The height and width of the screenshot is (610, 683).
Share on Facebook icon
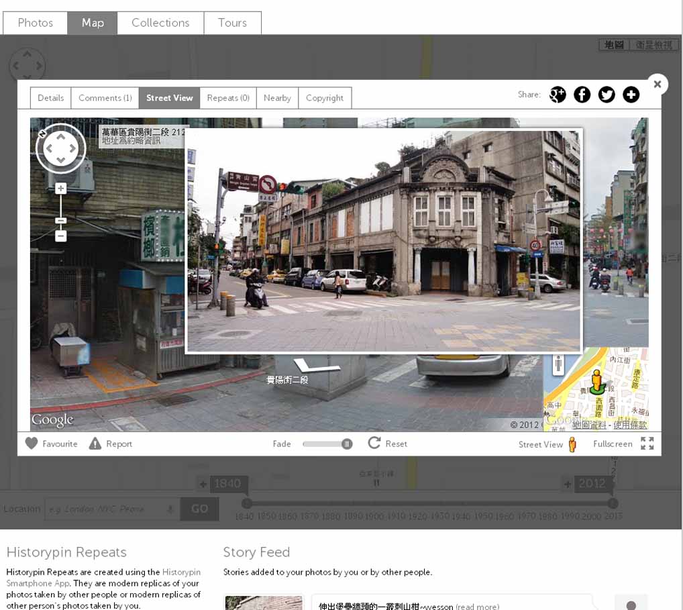point(582,95)
